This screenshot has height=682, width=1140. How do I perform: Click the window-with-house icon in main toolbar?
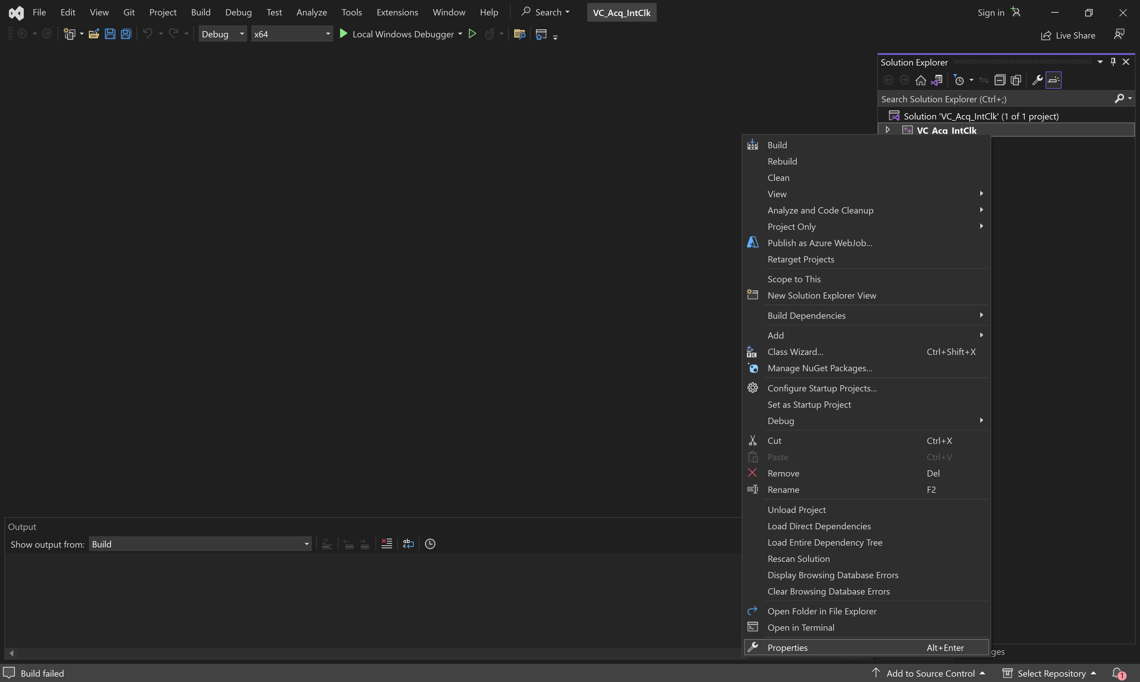pos(541,34)
